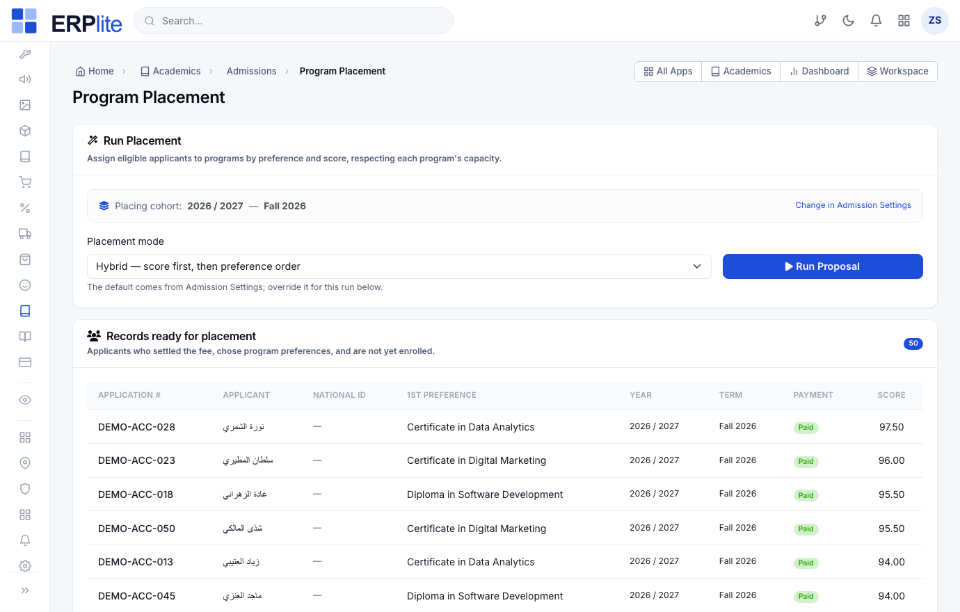This screenshot has width=960, height=612.
Task: Click the APPLICATION # column header
Action: tap(129, 395)
